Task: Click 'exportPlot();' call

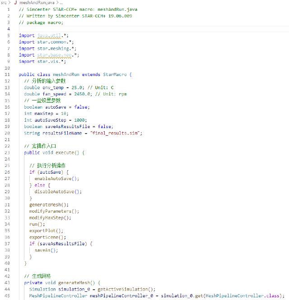Action: (46, 231)
